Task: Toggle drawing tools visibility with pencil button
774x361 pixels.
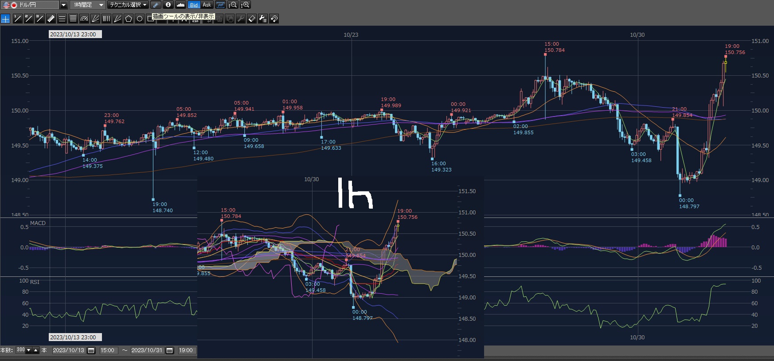Action: pos(156,5)
